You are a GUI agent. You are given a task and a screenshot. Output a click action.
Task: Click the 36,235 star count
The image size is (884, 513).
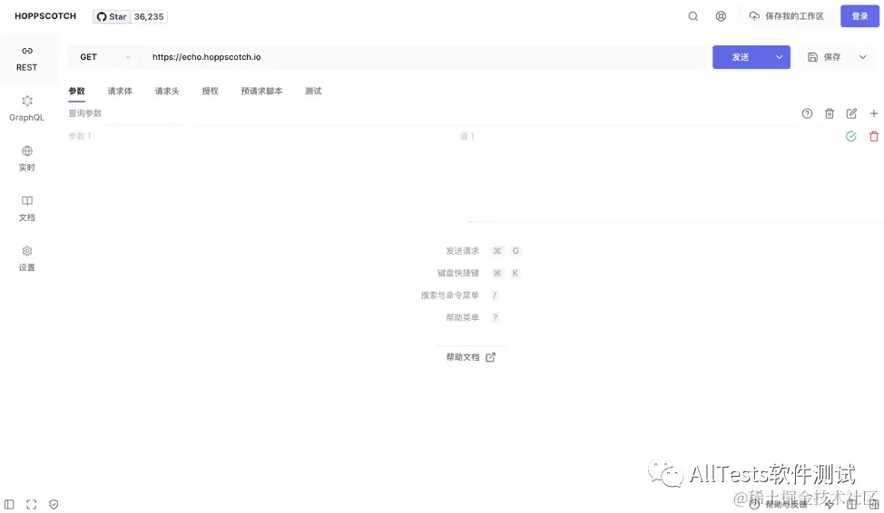[149, 17]
